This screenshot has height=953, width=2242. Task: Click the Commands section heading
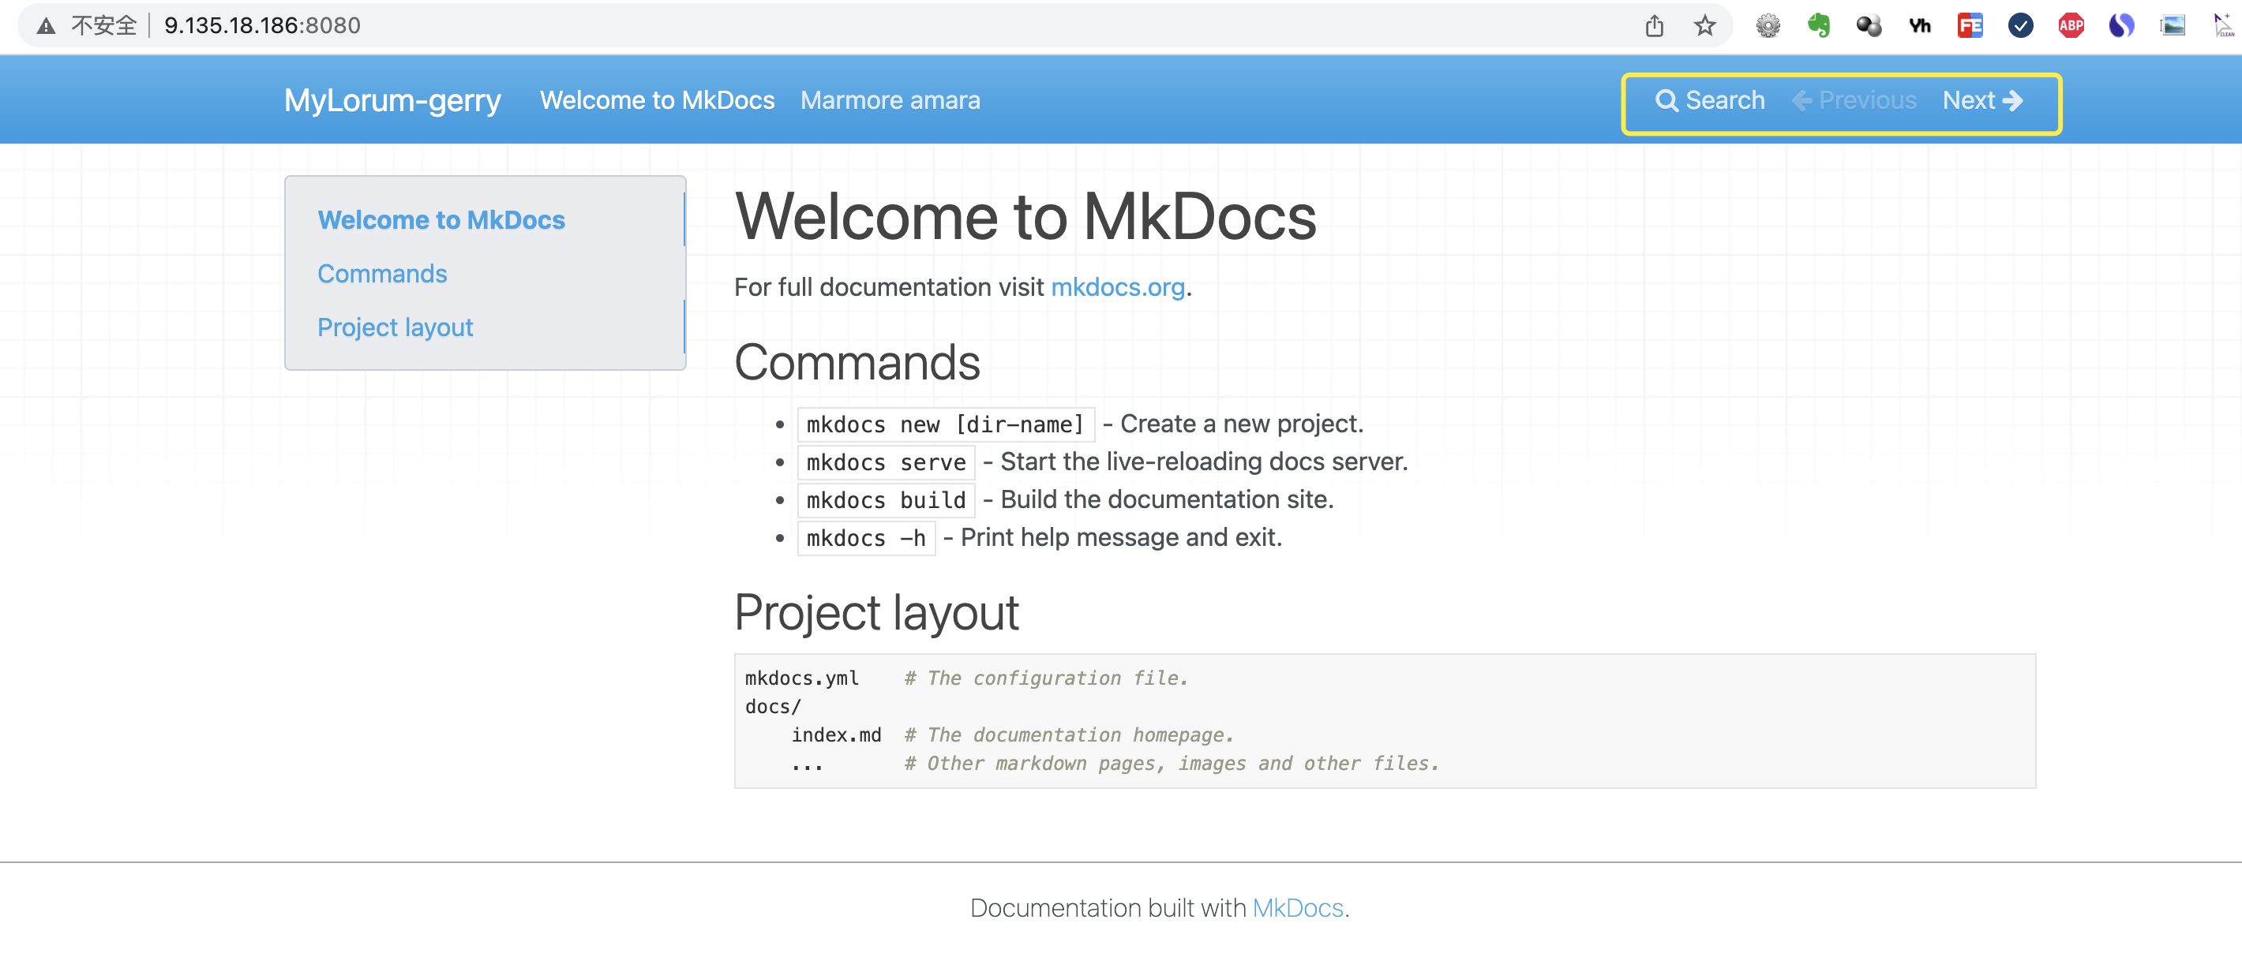pos(857,363)
